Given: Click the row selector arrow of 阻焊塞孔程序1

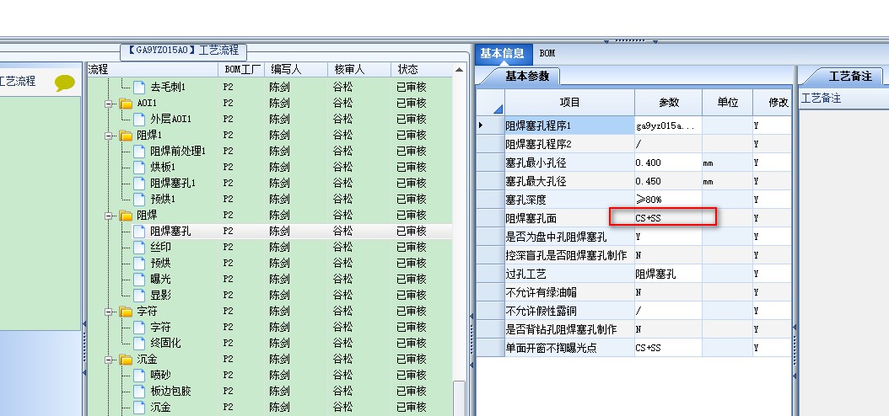Looking at the screenshot, I should (x=482, y=125).
